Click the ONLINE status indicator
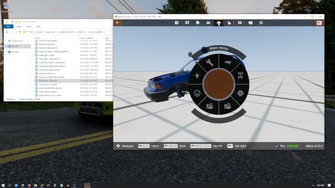Image resolution: width=335 pixels, height=188 pixels. pyautogui.click(x=292, y=146)
